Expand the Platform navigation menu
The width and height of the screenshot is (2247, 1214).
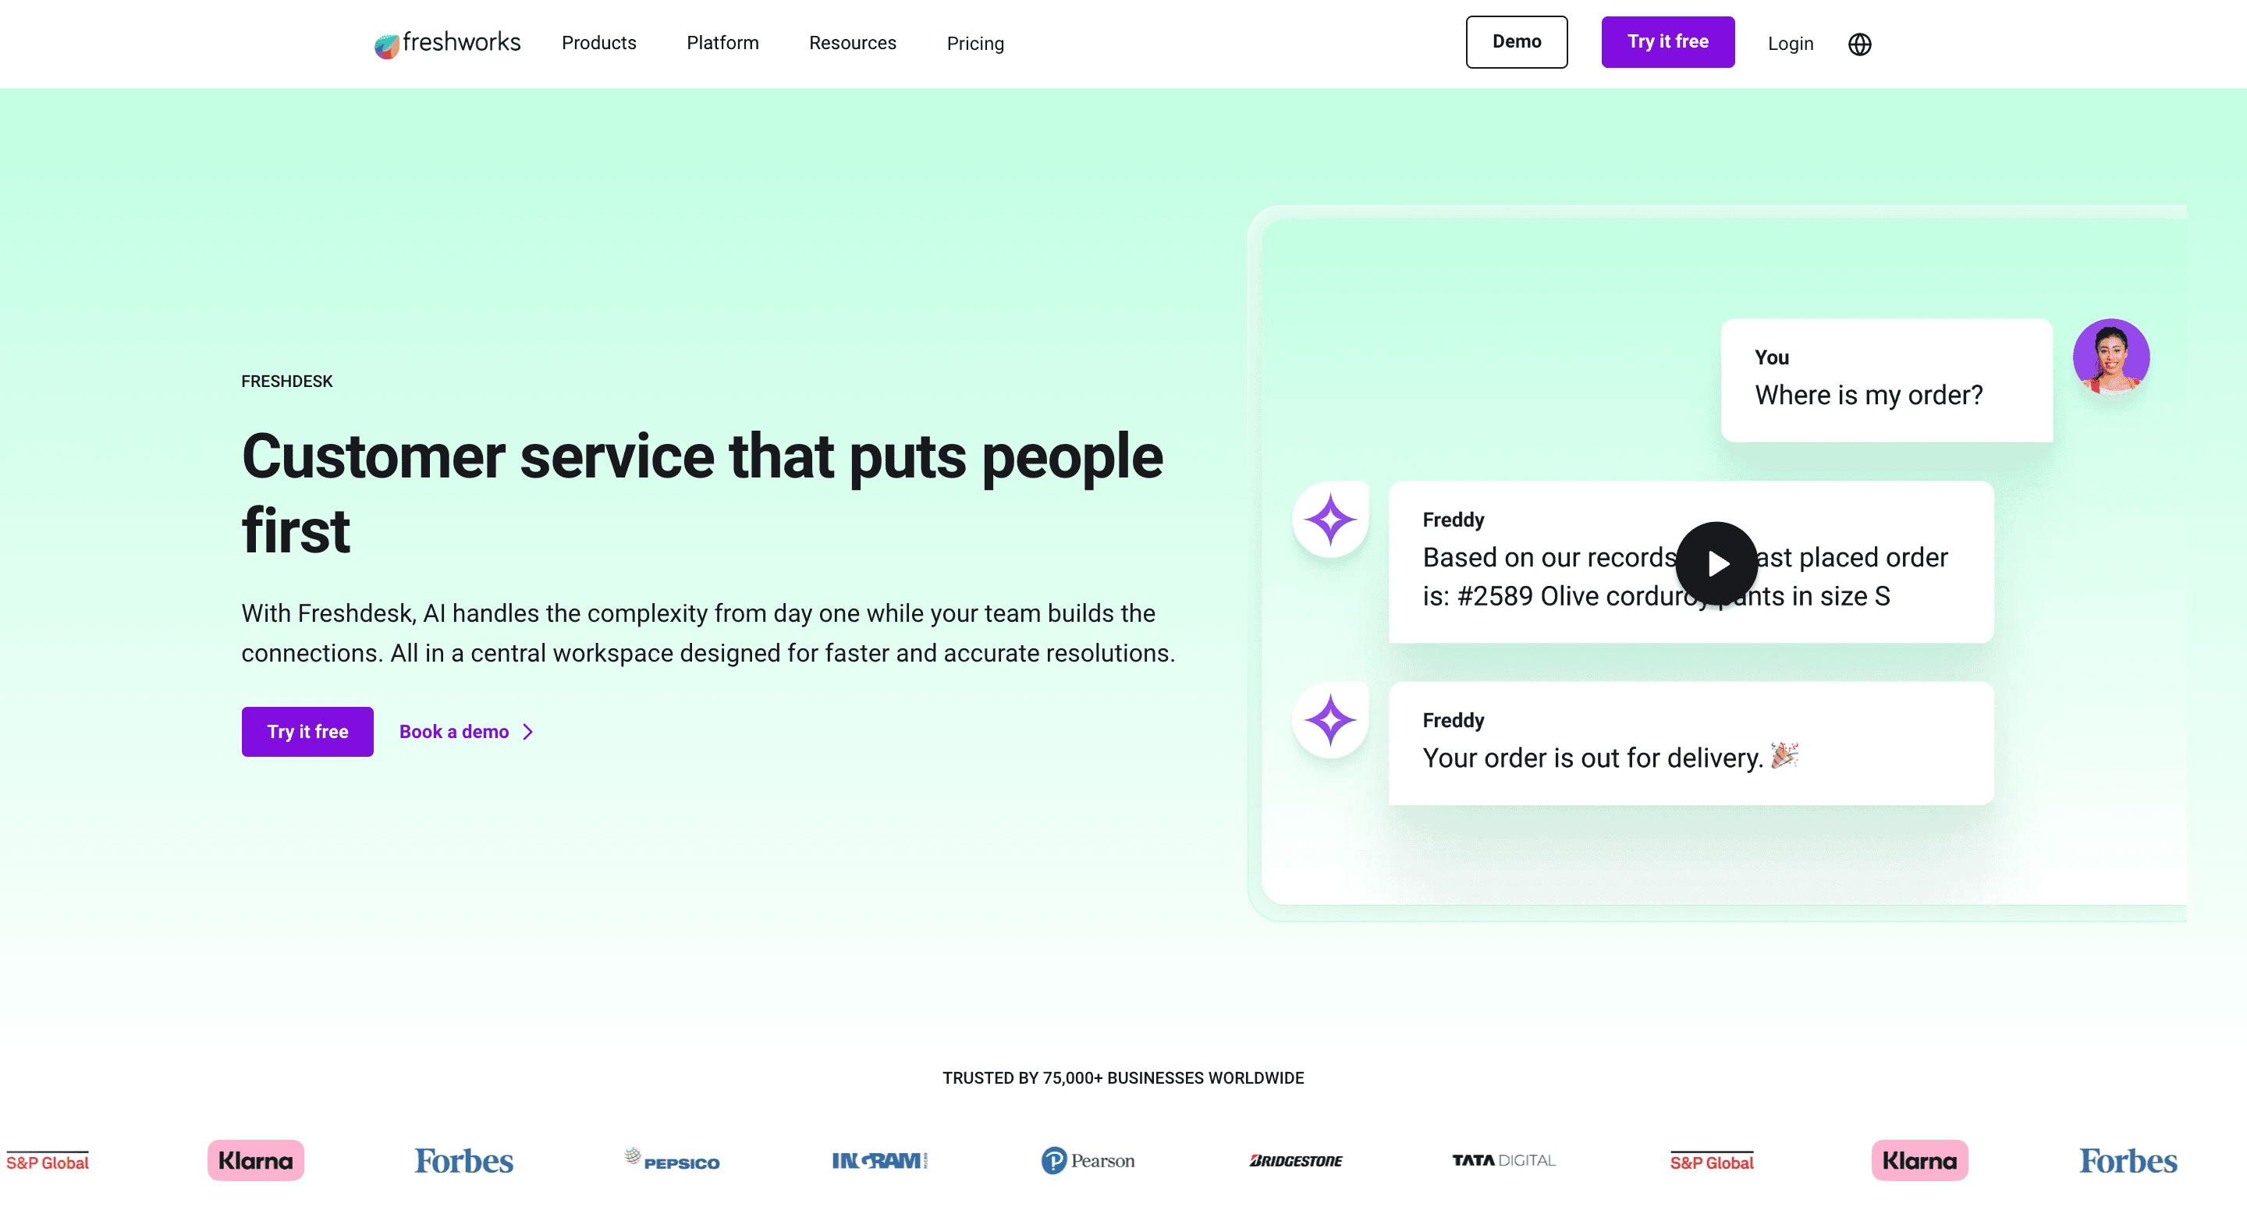pyautogui.click(x=722, y=43)
